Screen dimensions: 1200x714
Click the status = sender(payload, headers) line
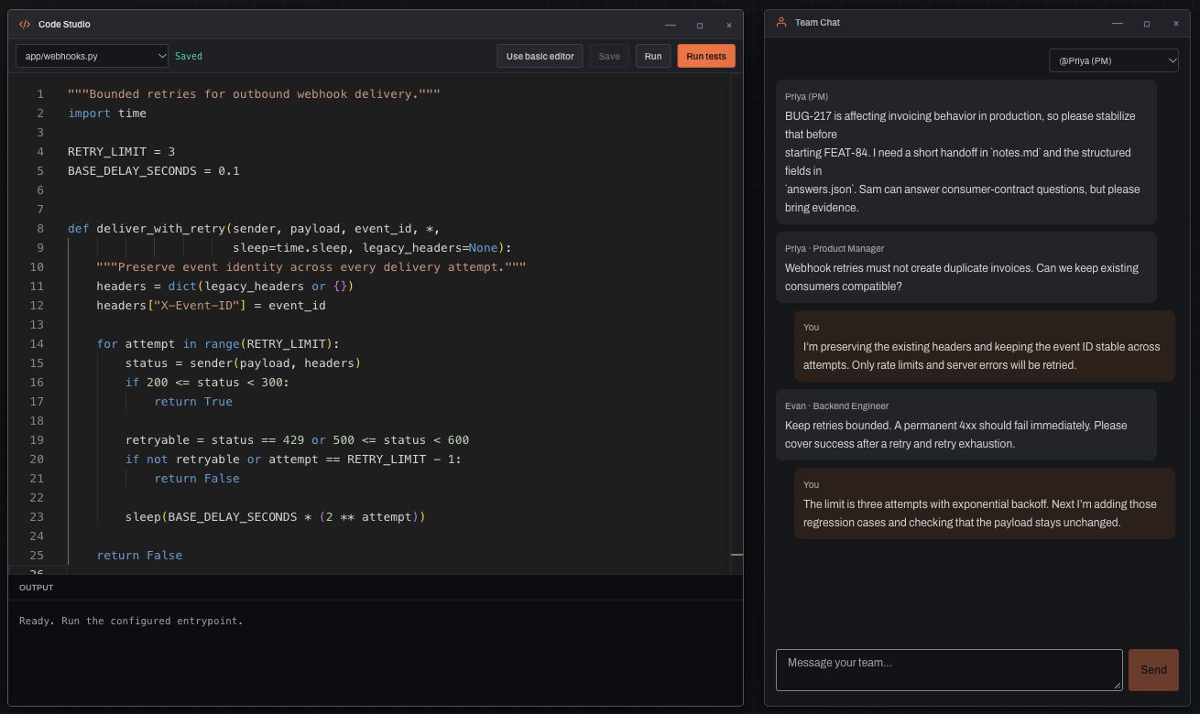tap(243, 362)
